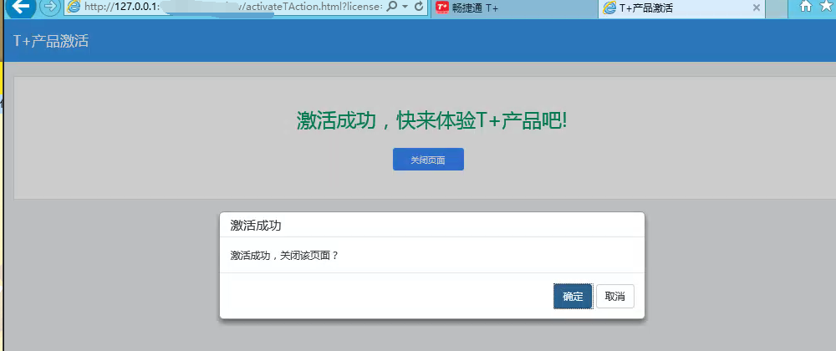The height and width of the screenshot is (351, 836).
Task: Open Favorites with the star icon
Action: point(827,6)
